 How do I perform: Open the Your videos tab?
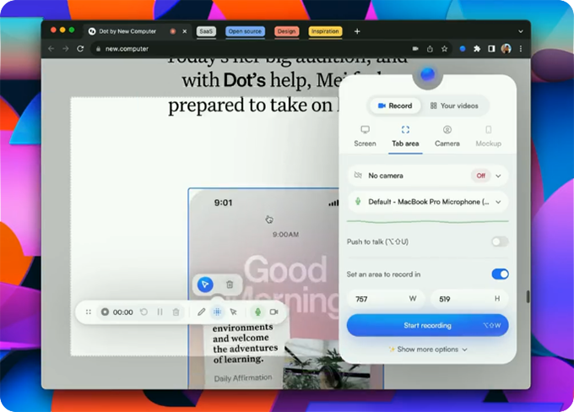point(454,106)
